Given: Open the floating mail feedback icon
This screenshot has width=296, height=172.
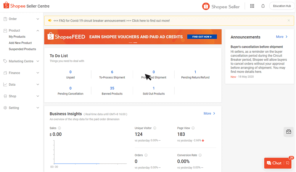Looking at the screenshot, I should tap(288, 132).
